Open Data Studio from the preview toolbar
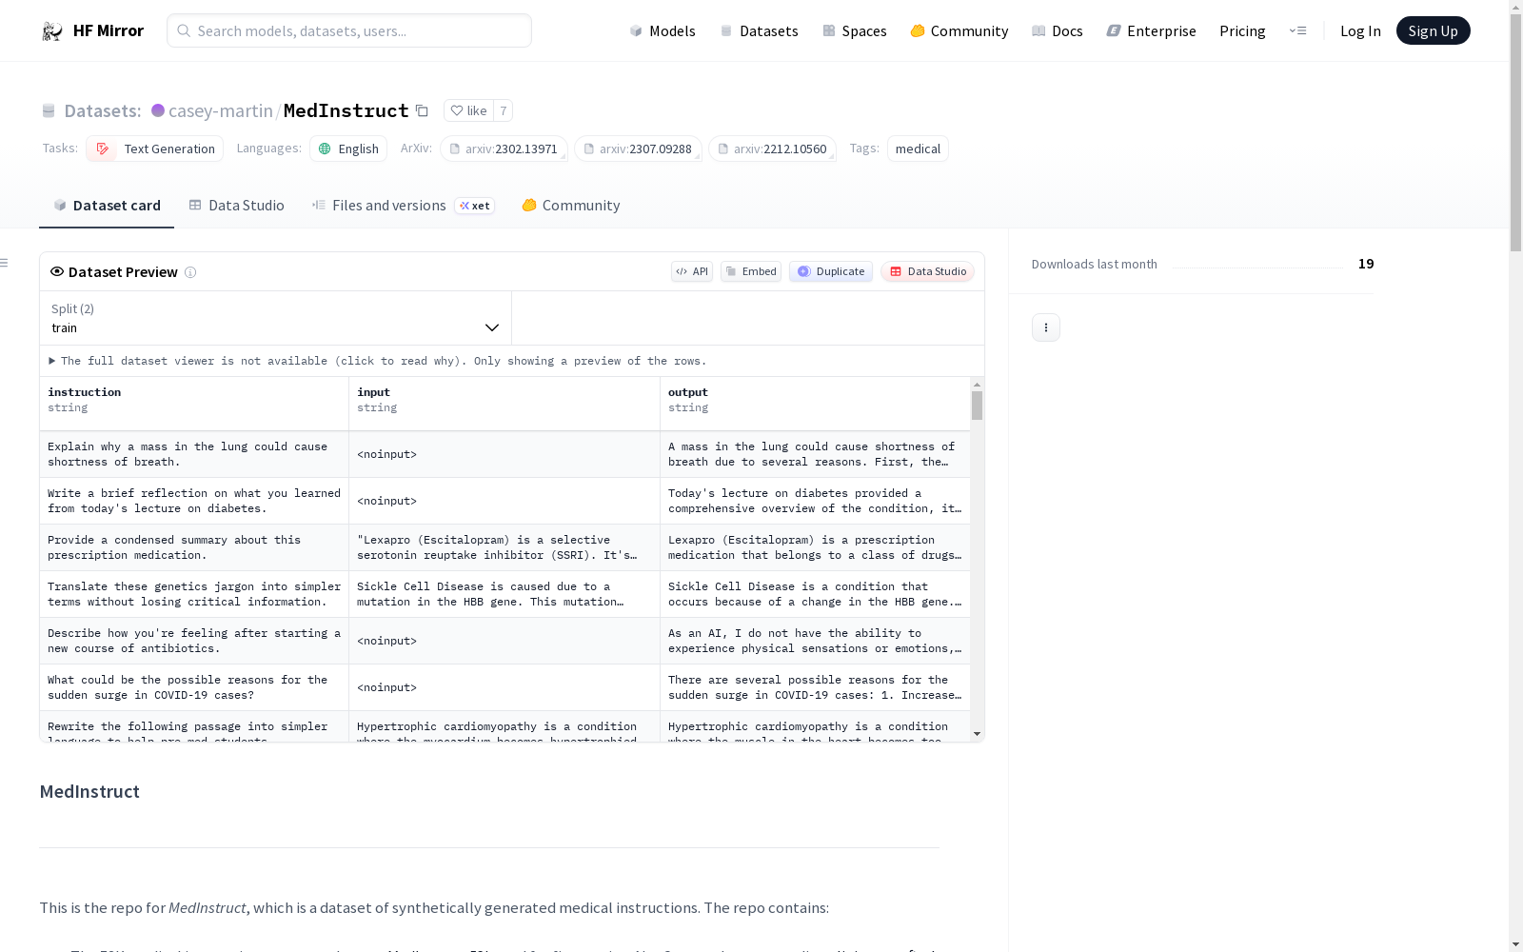This screenshot has height=952, width=1523. [928, 271]
